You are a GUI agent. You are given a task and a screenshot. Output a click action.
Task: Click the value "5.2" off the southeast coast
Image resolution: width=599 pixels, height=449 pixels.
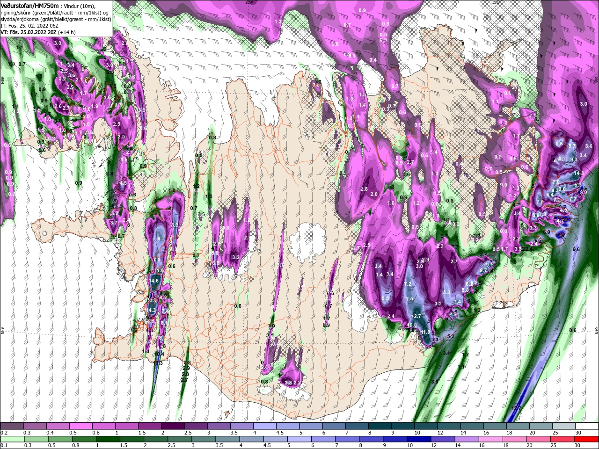(451, 336)
